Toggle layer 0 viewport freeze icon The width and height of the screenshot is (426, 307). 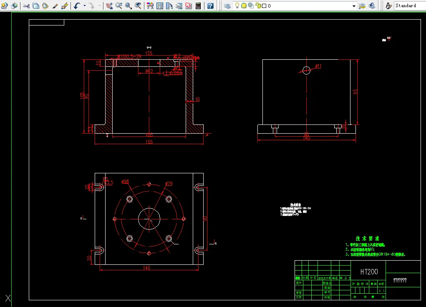251,6
